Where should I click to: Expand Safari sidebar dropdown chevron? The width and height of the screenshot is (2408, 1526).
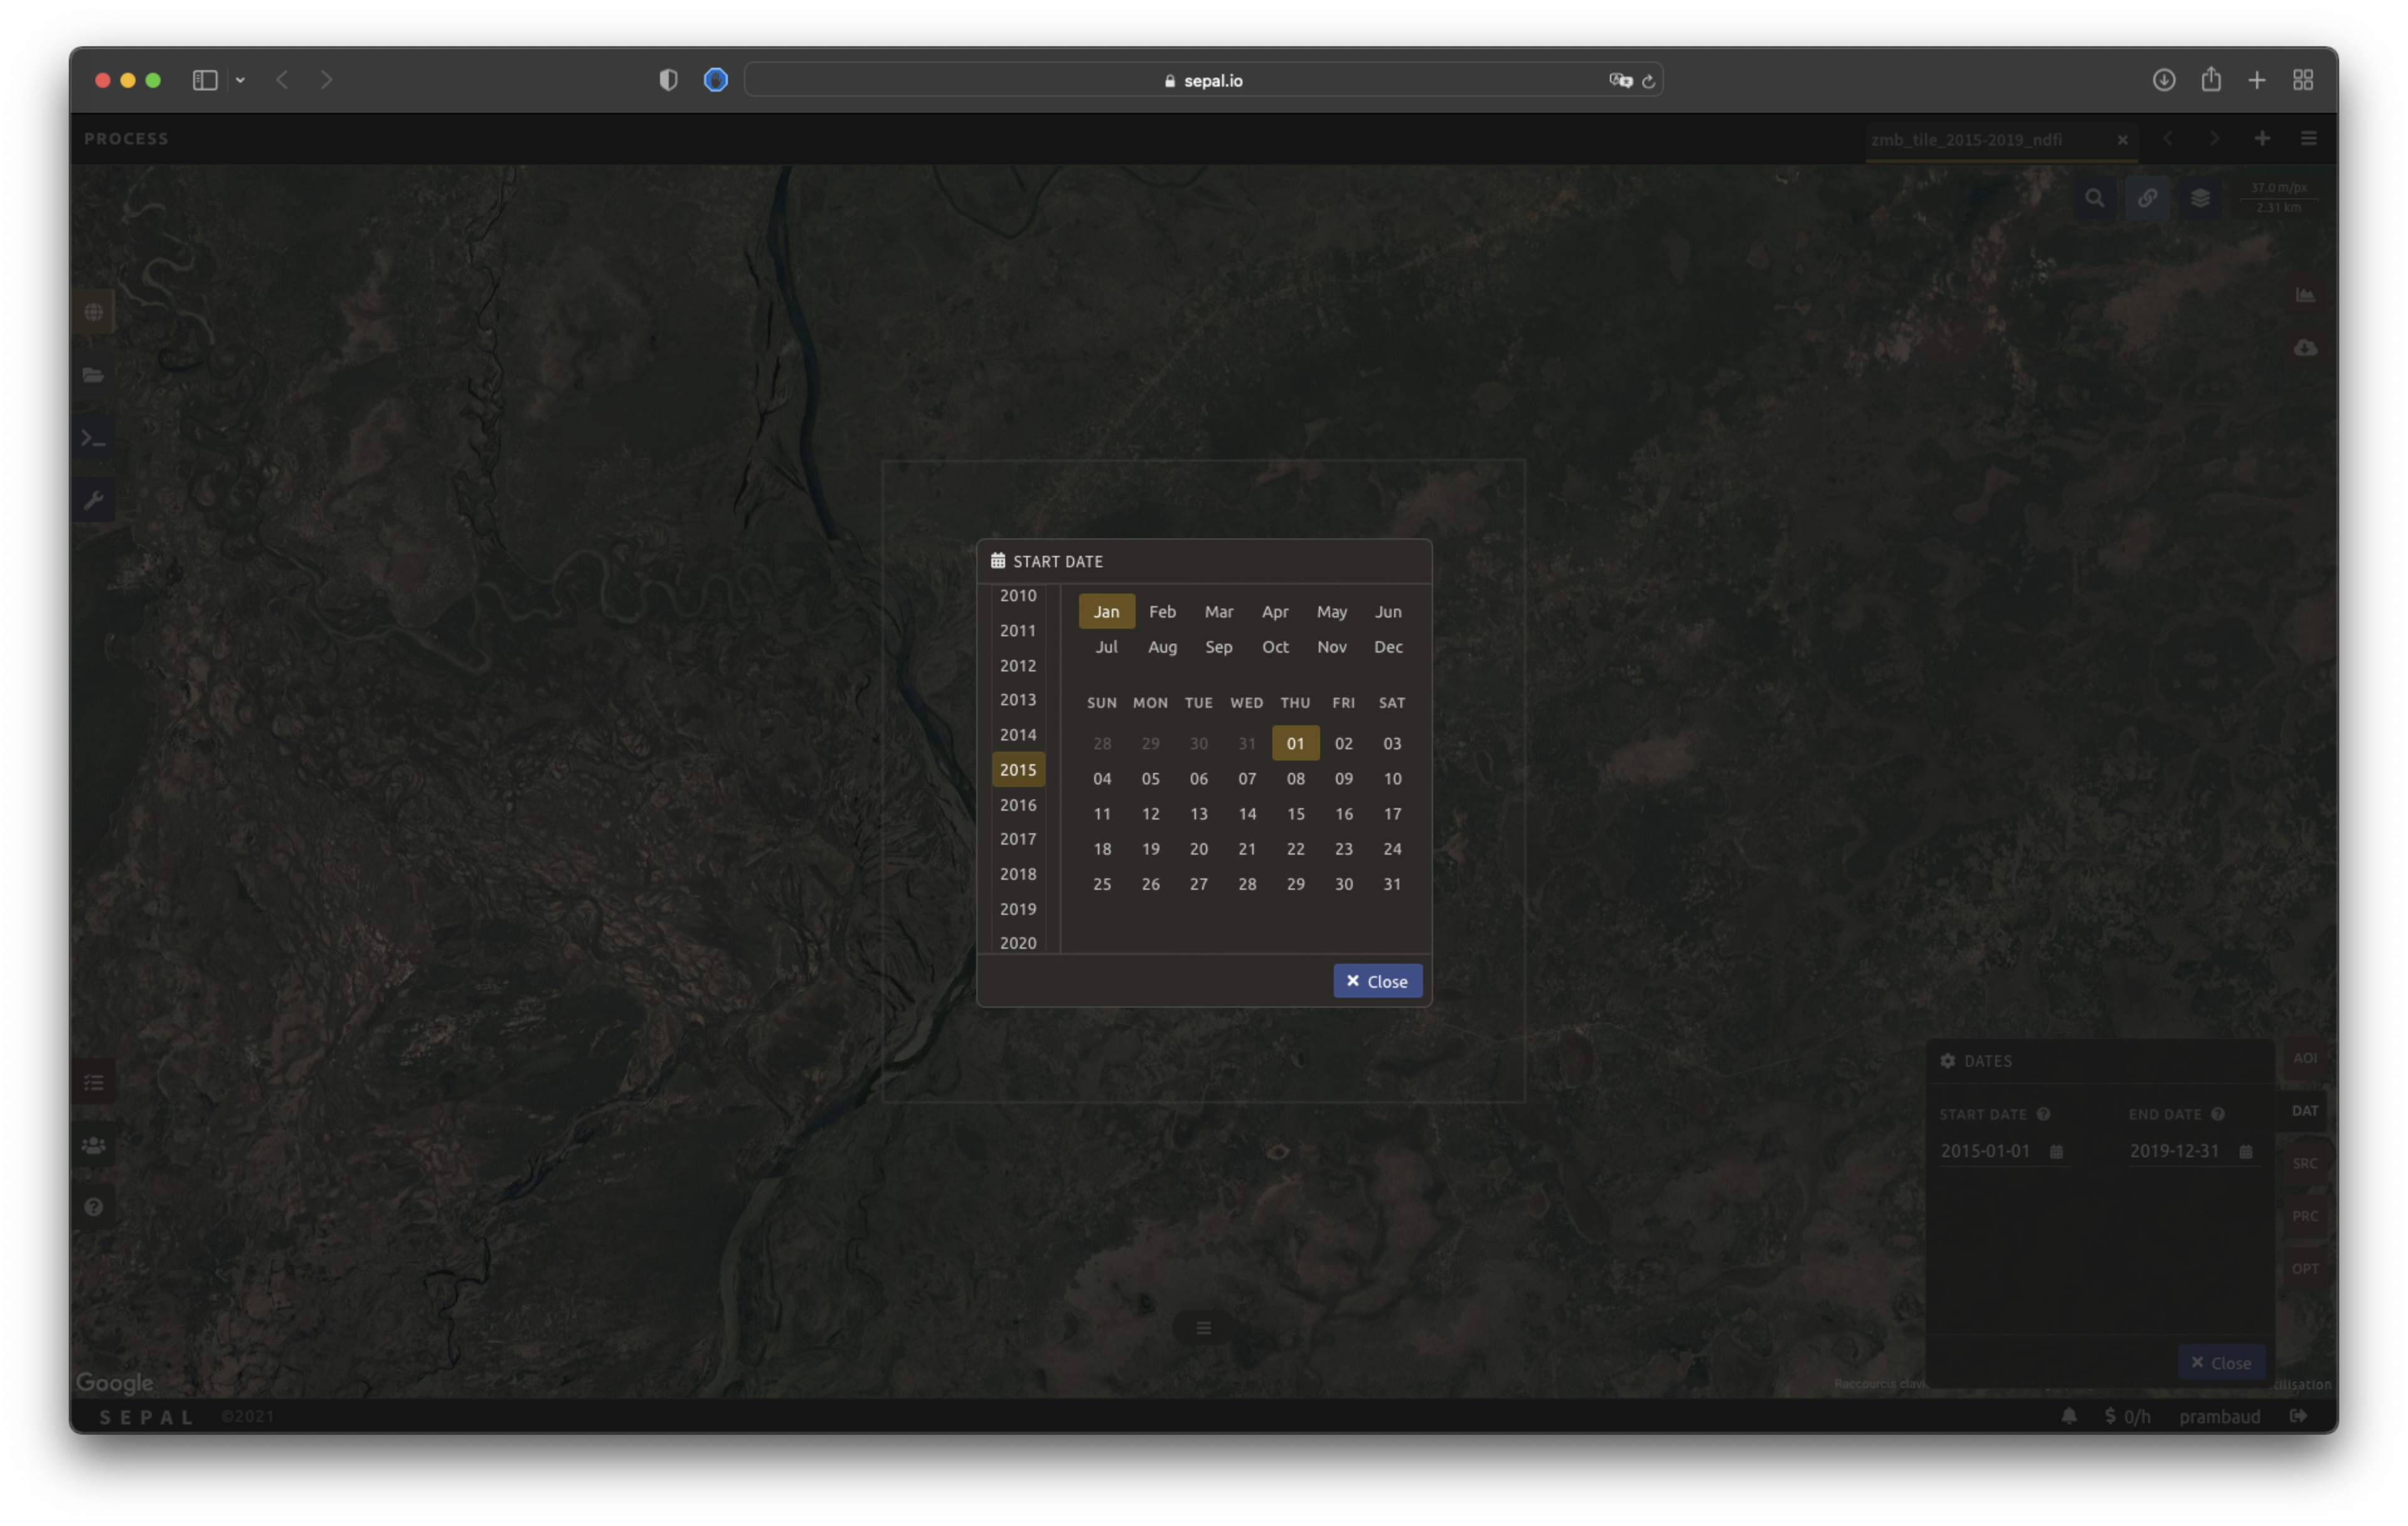pos(240,80)
